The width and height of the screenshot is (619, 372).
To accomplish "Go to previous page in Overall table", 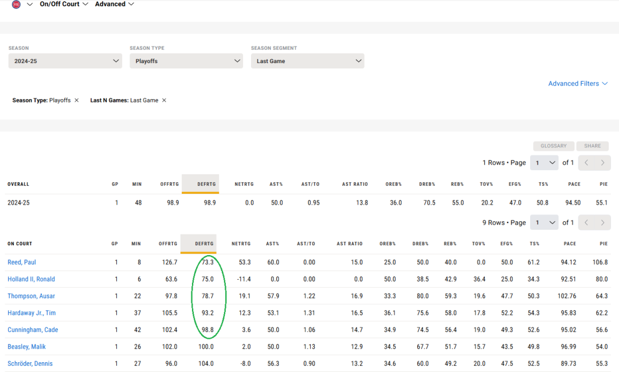I will pyautogui.click(x=586, y=163).
